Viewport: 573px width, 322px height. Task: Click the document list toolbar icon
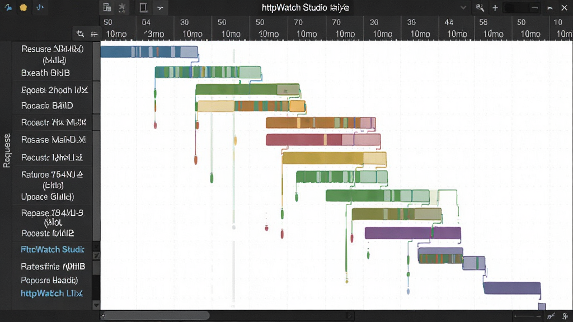click(107, 7)
